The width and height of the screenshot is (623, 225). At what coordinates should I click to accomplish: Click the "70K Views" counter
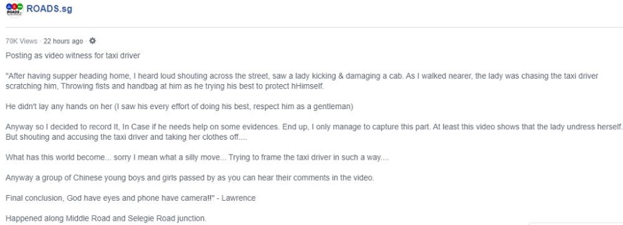pyautogui.click(x=21, y=41)
